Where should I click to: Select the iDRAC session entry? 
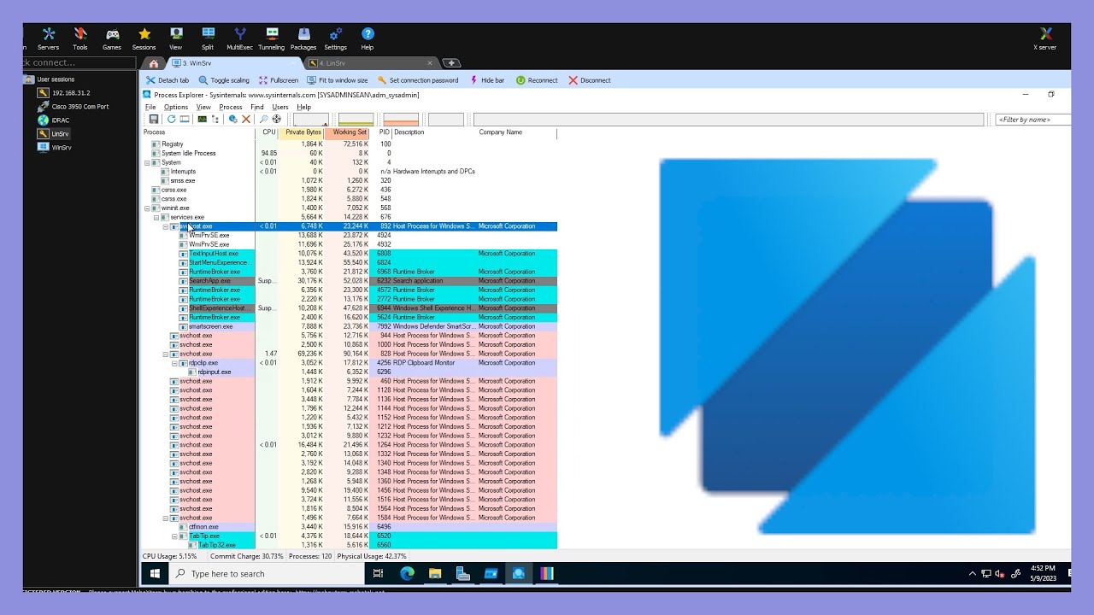53,120
